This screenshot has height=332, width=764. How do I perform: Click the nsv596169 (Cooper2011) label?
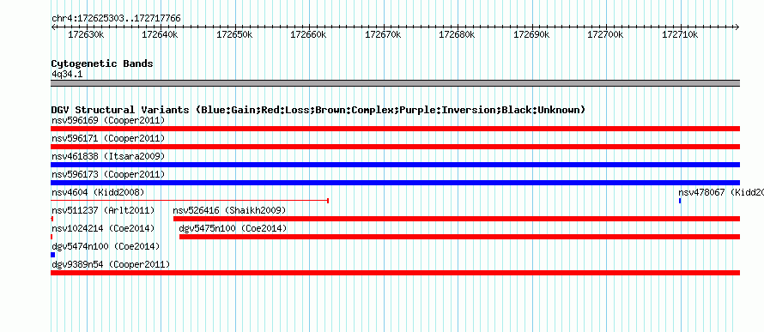(108, 120)
